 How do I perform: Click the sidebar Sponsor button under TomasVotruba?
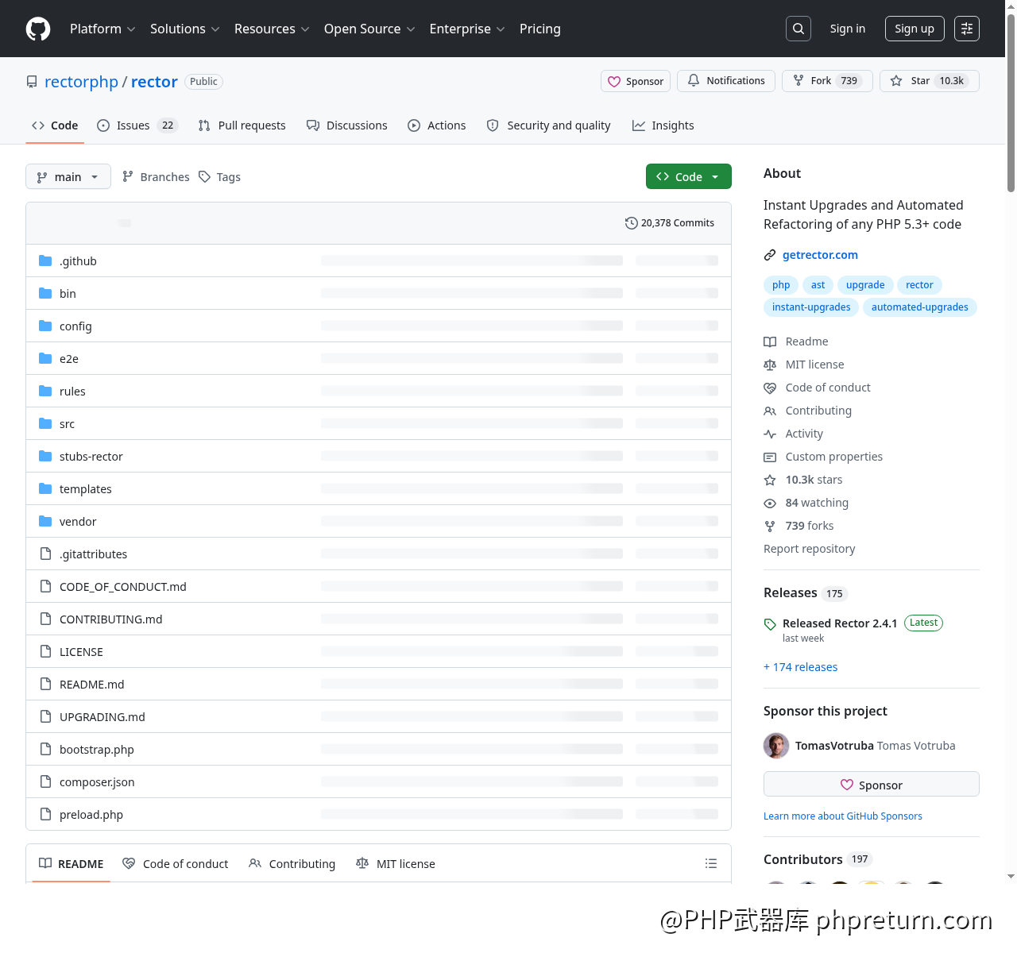click(872, 784)
